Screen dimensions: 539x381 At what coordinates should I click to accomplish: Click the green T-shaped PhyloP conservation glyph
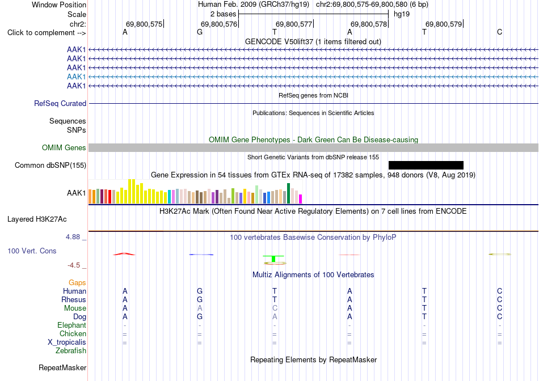[x=273, y=259]
